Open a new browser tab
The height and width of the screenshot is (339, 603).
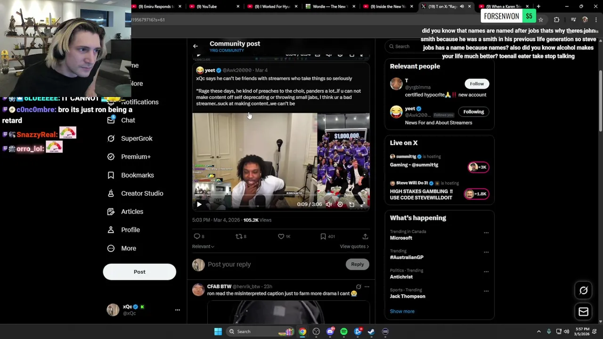point(538,7)
